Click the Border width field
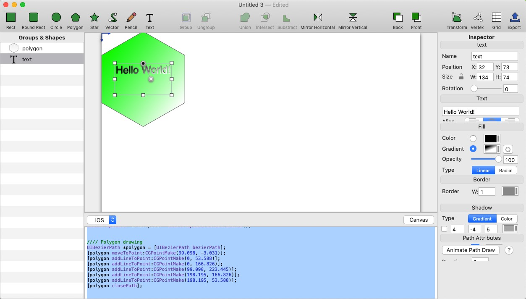526x299 pixels. 487,191
